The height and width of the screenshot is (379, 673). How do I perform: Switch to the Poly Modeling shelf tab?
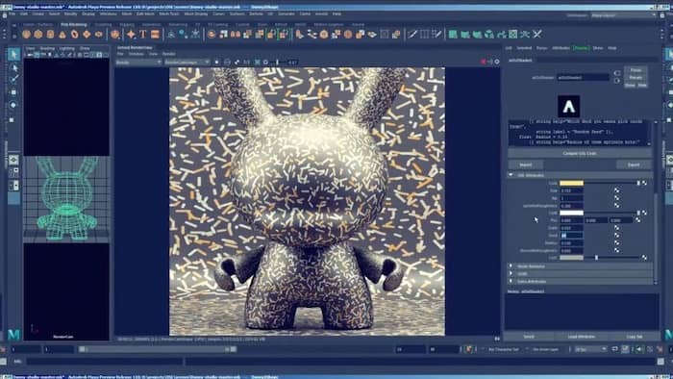[73, 24]
